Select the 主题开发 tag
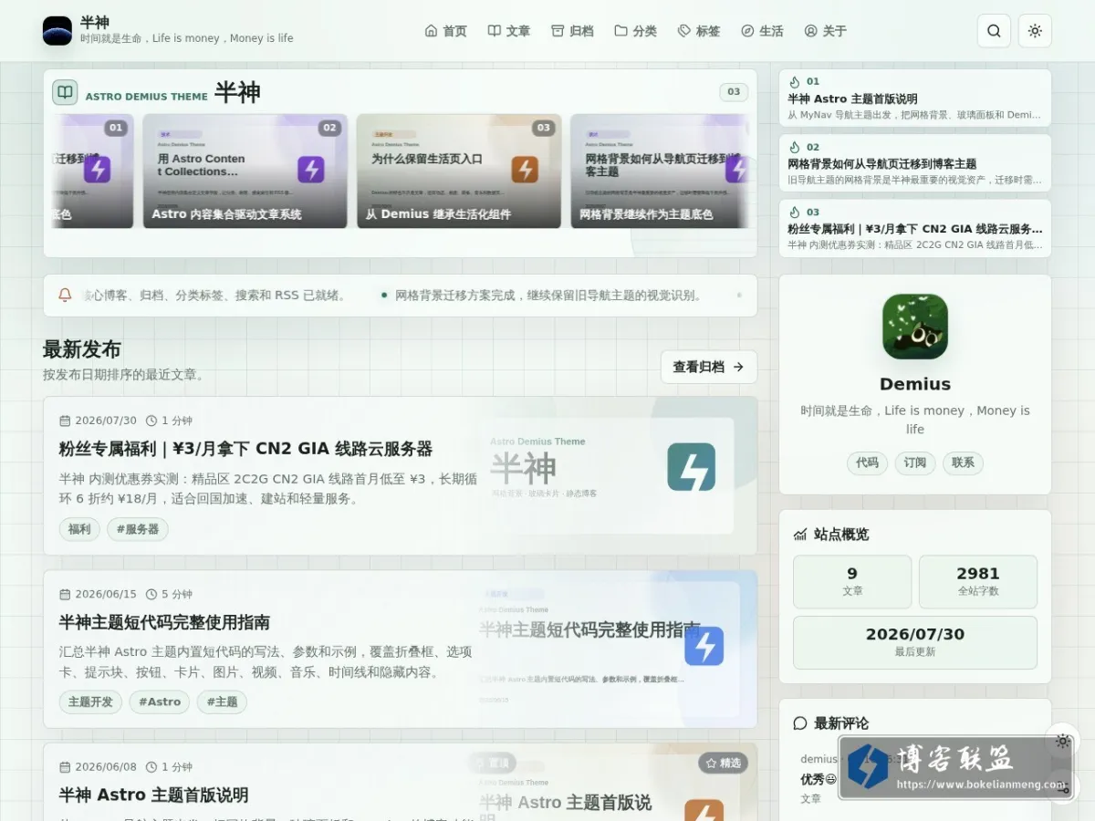Viewport: 1095px width, 821px height. click(x=90, y=701)
